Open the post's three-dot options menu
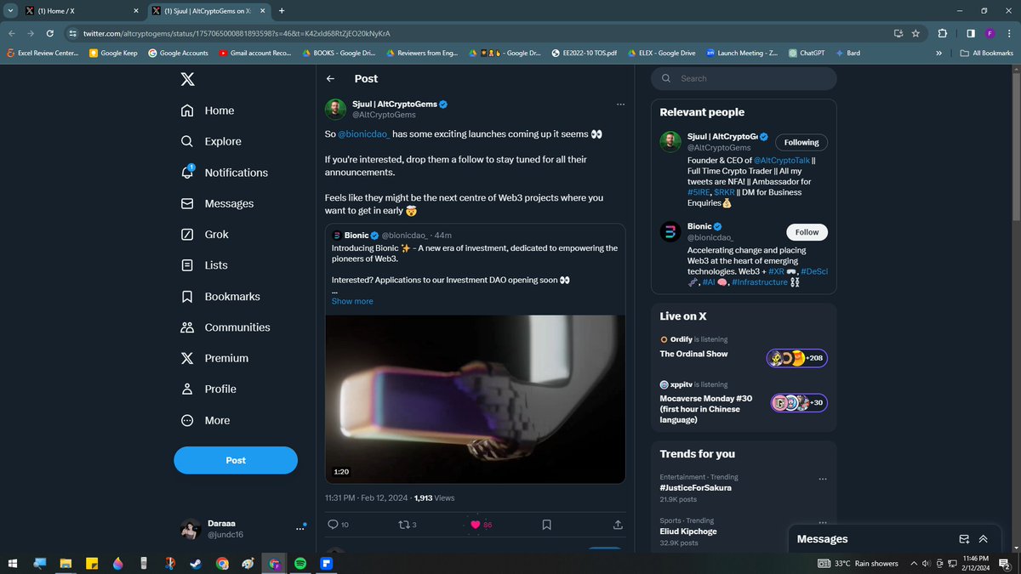 (620, 104)
